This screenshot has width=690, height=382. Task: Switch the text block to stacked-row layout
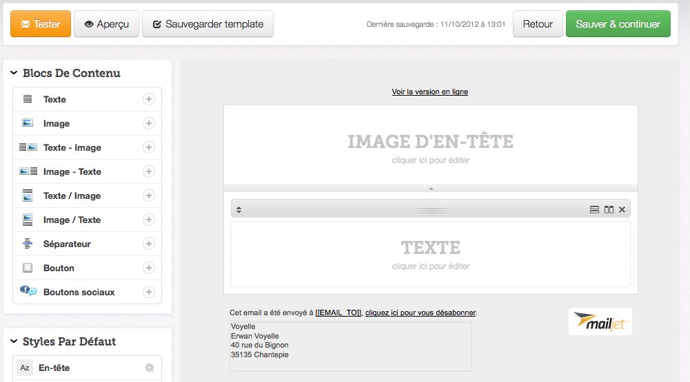594,209
